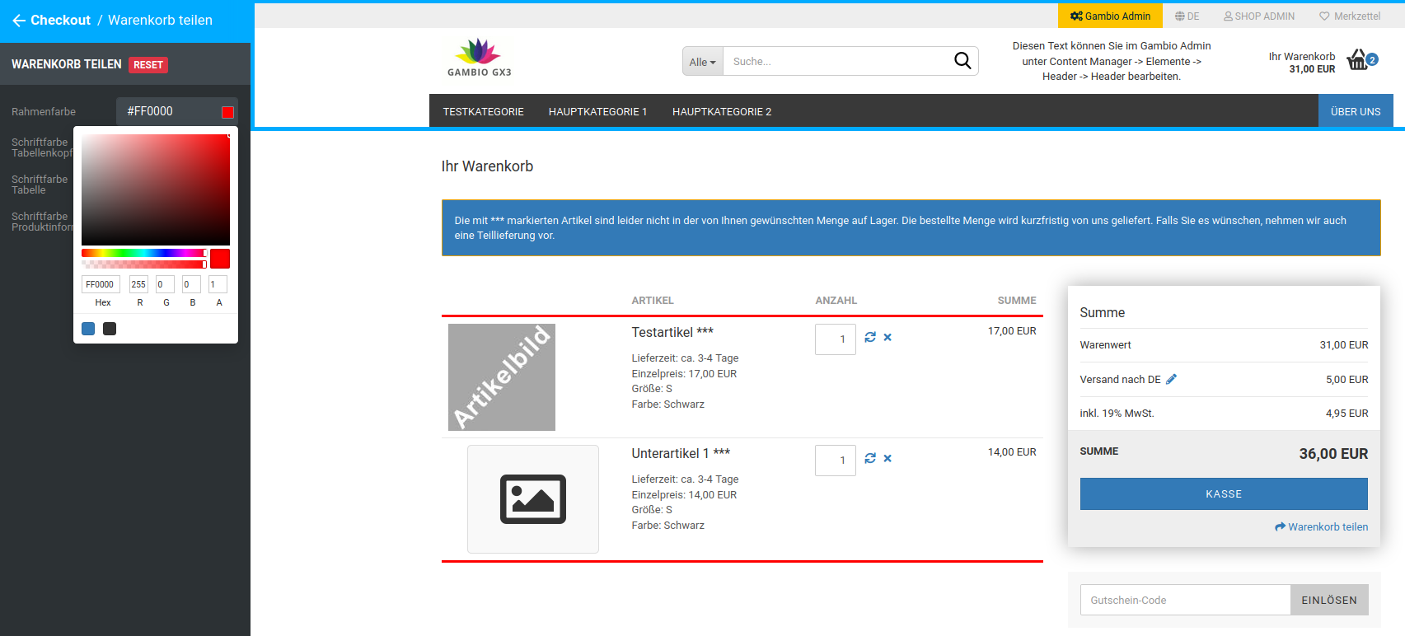Image resolution: width=1405 pixels, height=636 pixels.
Task: Reset the Warenkorb teilen styles
Action: (148, 65)
